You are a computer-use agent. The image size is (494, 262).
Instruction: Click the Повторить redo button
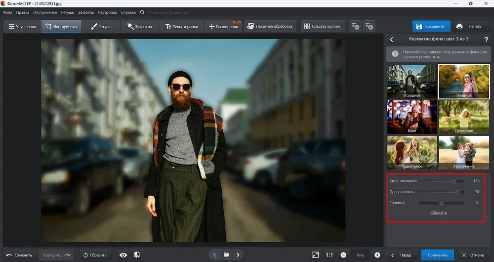56,255
